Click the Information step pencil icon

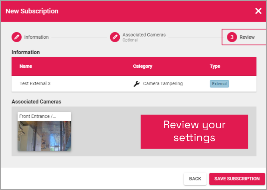[16, 37]
